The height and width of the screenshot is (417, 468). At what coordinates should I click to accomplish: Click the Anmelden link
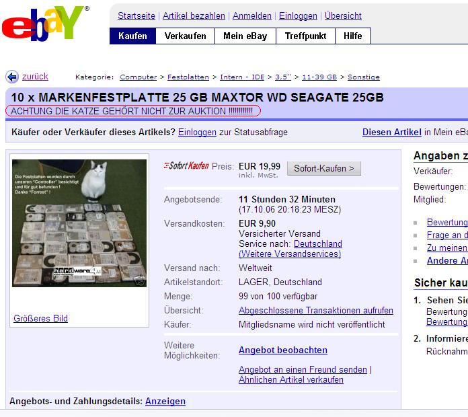252,15
